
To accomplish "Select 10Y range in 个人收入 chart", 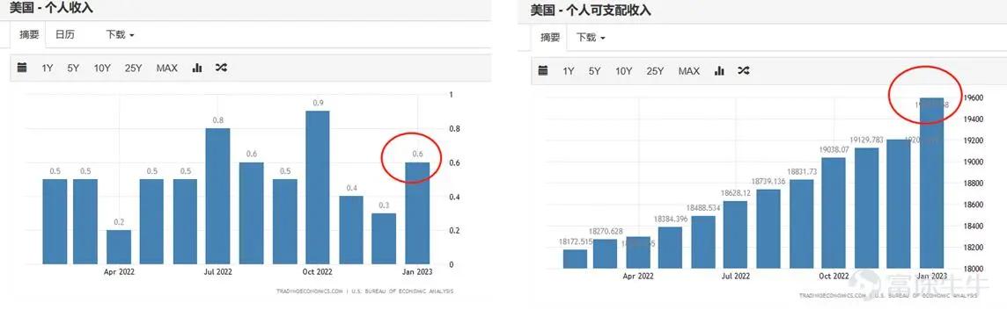I will click(x=102, y=68).
